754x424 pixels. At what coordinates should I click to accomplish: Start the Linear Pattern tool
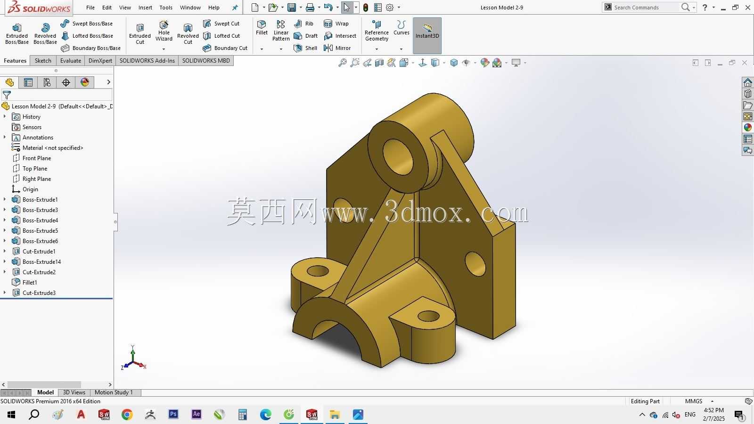(x=281, y=31)
